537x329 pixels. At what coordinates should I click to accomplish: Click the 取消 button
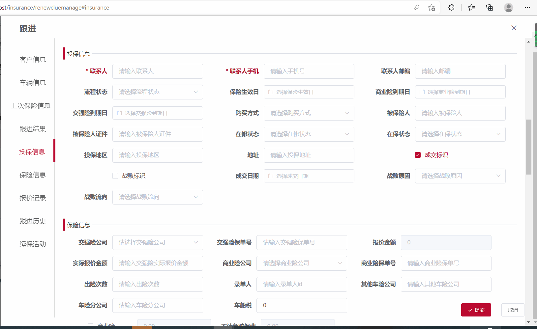[513, 310]
